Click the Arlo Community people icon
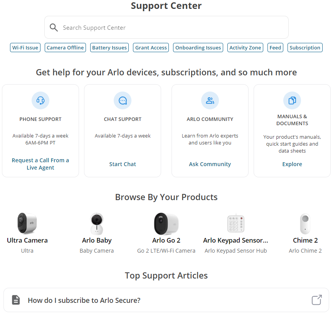The width and height of the screenshot is (333, 316). [x=210, y=100]
